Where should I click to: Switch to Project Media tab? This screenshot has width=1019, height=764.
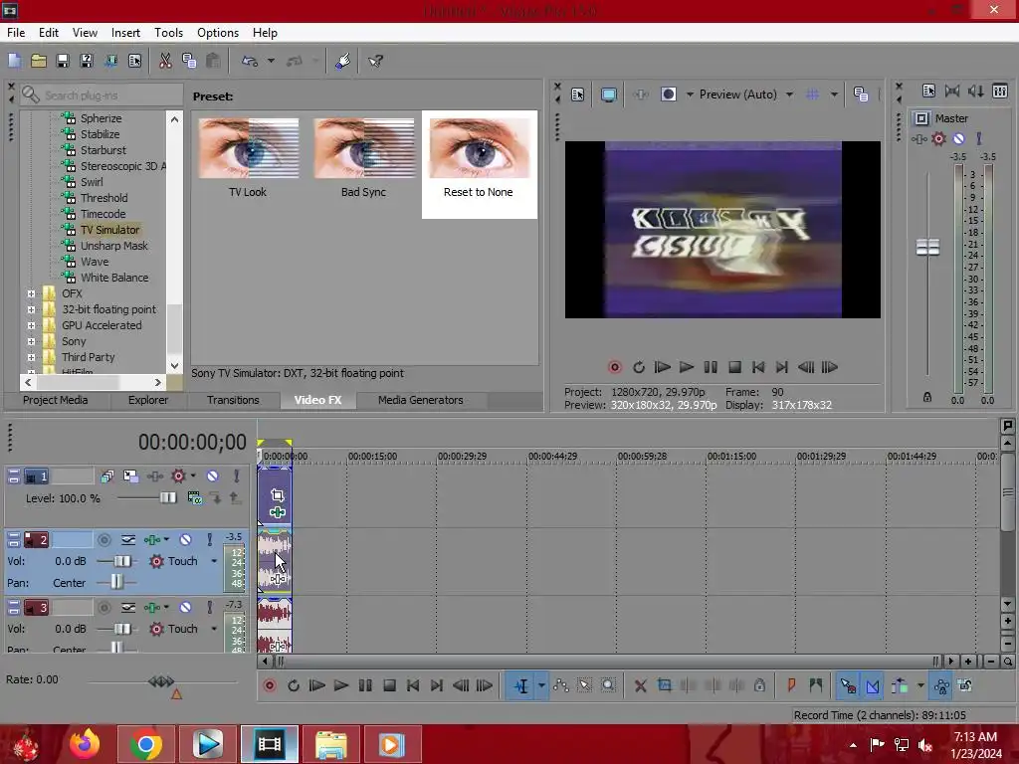coord(56,400)
